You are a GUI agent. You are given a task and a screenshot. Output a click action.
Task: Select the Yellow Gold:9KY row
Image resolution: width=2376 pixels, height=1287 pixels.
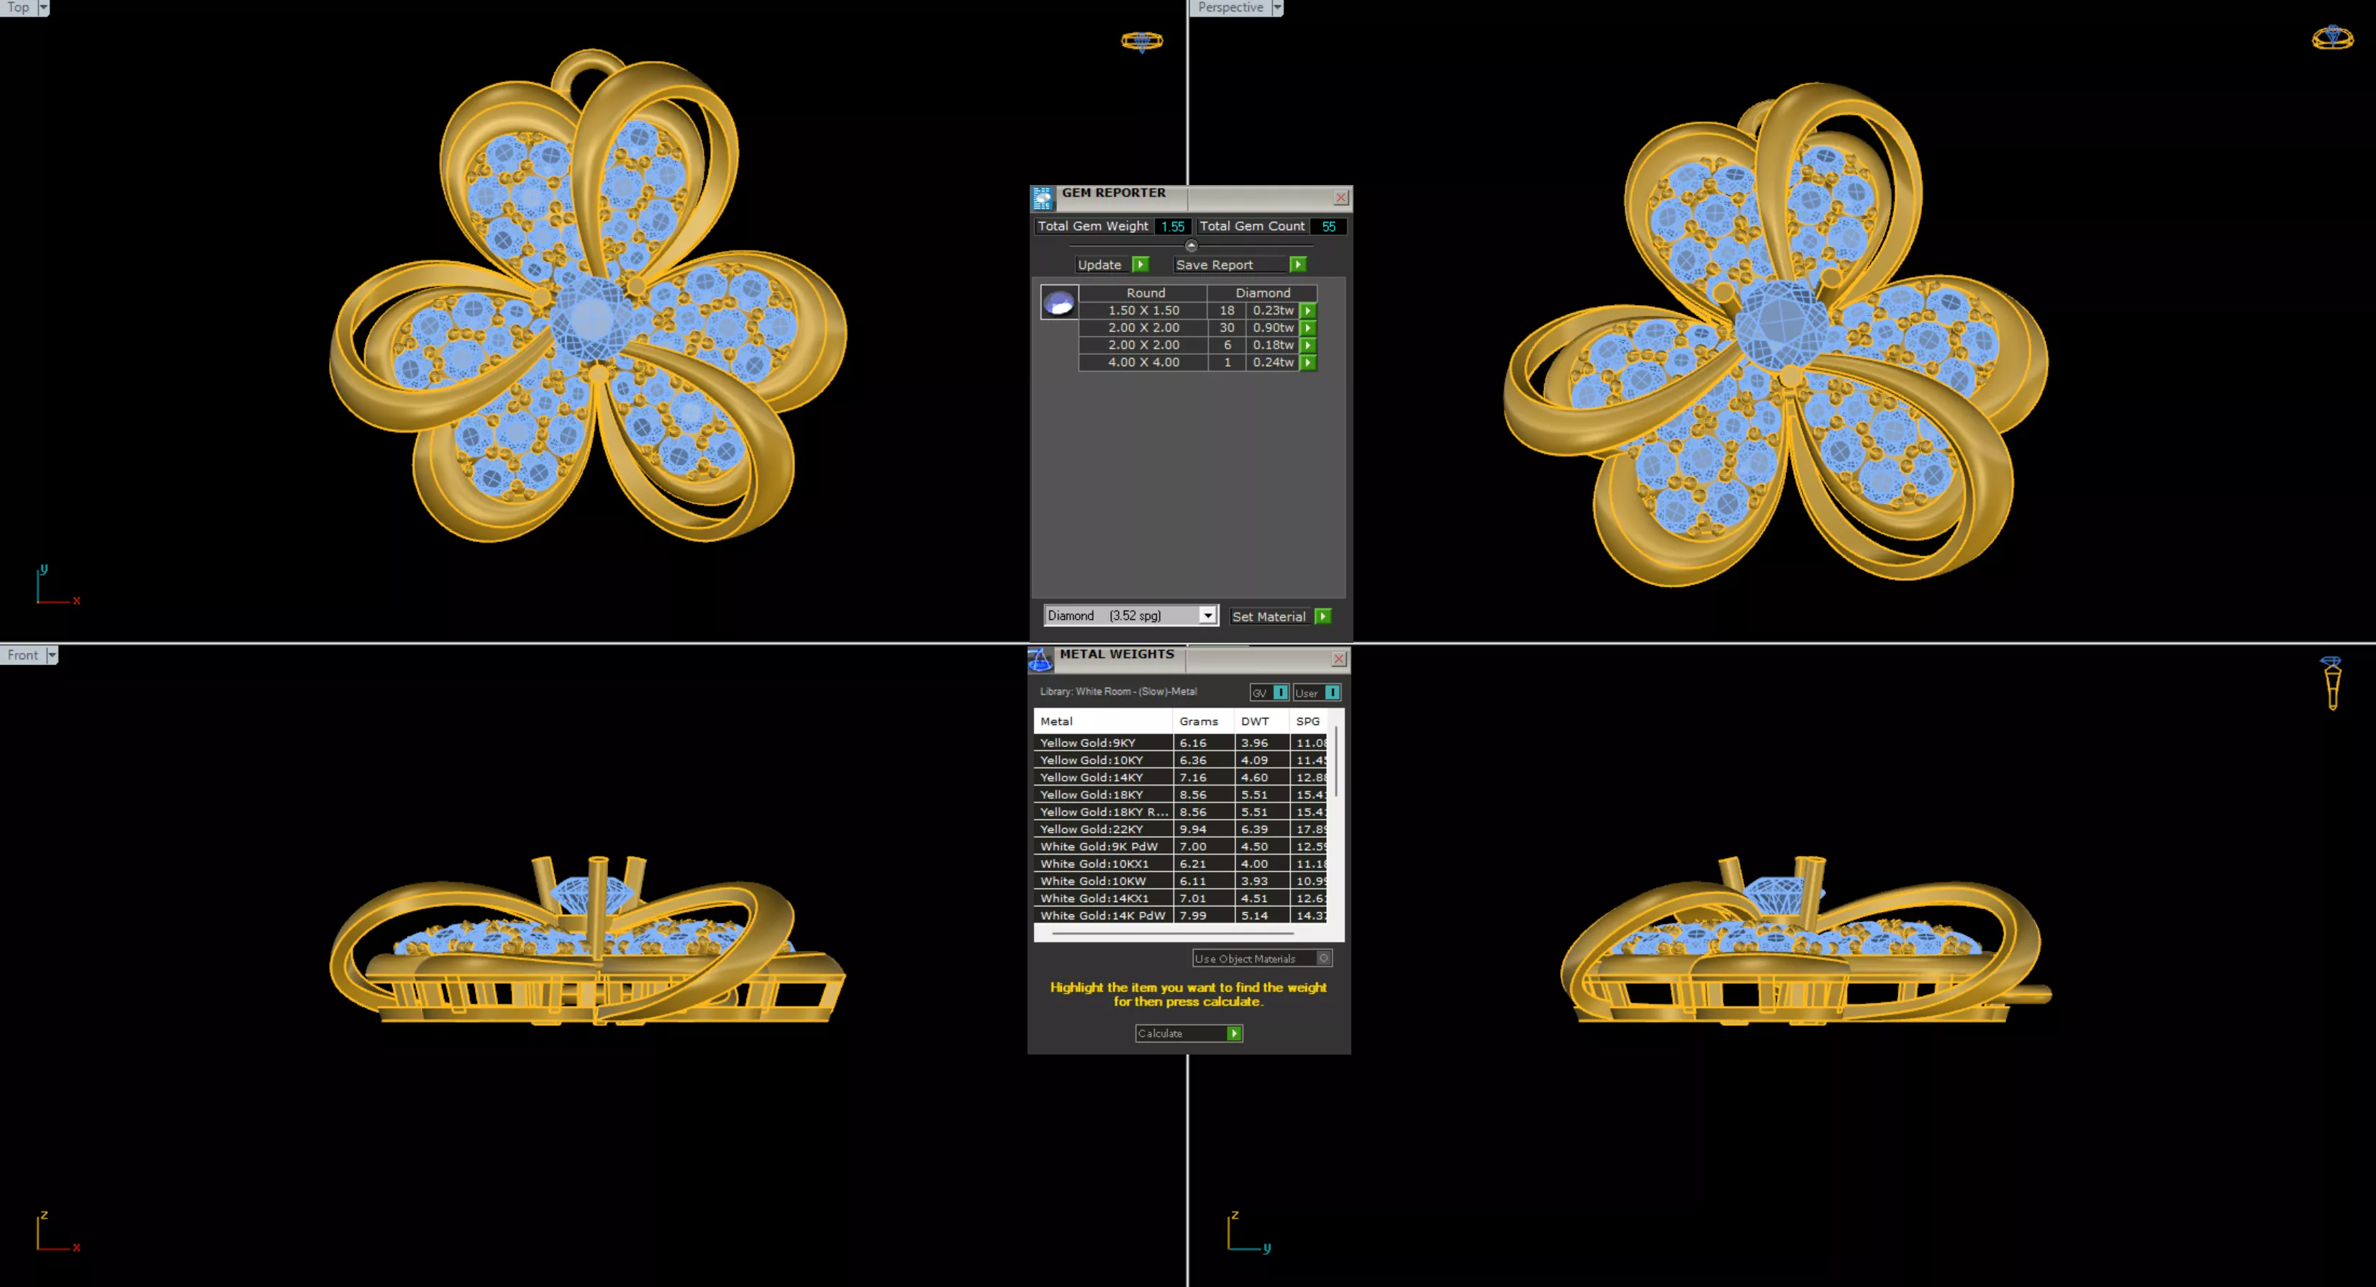[1182, 743]
